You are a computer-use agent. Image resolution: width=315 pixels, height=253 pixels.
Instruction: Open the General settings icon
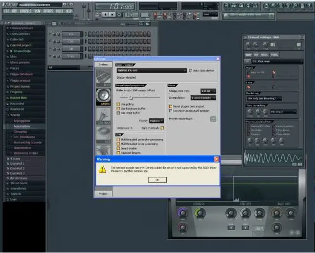tap(103, 115)
